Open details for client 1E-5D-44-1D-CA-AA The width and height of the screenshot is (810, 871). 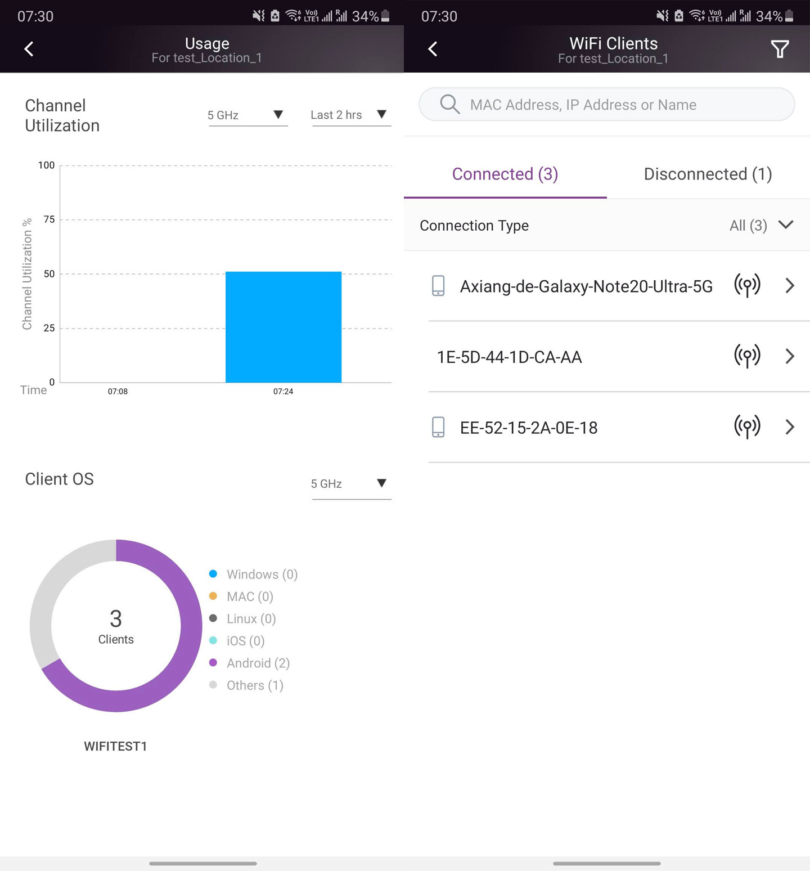(790, 357)
